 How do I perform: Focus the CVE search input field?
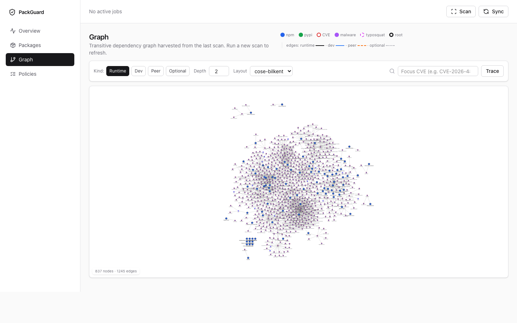[438, 71]
